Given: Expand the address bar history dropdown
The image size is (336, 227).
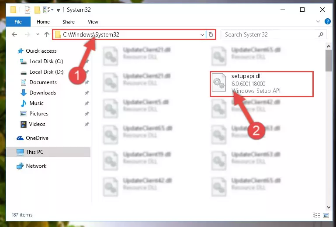Looking at the screenshot, I should pyautogui.click(x=202, y=34).
